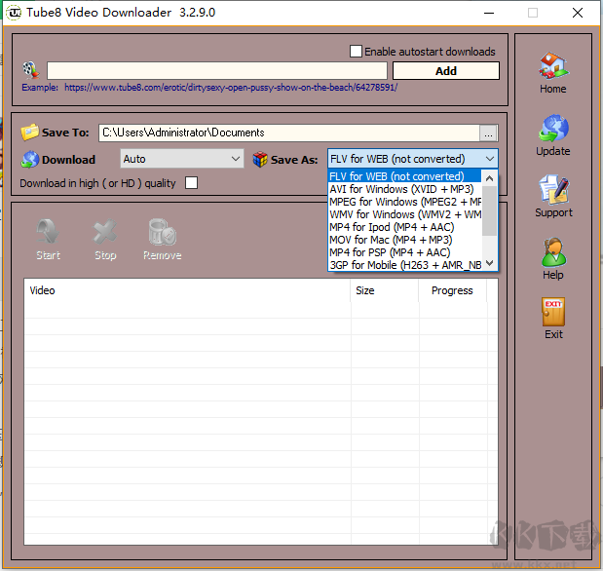The width and height of the screenshot is (603, 571).
Task: Click the Save As cube icon
Action: [x=260, y=159]
